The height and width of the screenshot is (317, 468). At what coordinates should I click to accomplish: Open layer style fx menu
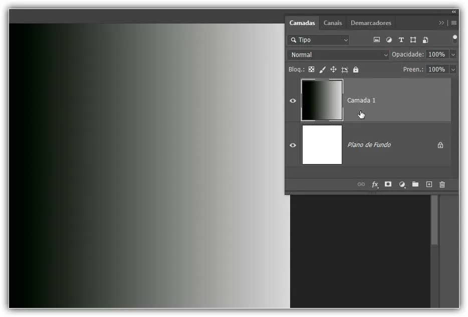tap(375, 184)
